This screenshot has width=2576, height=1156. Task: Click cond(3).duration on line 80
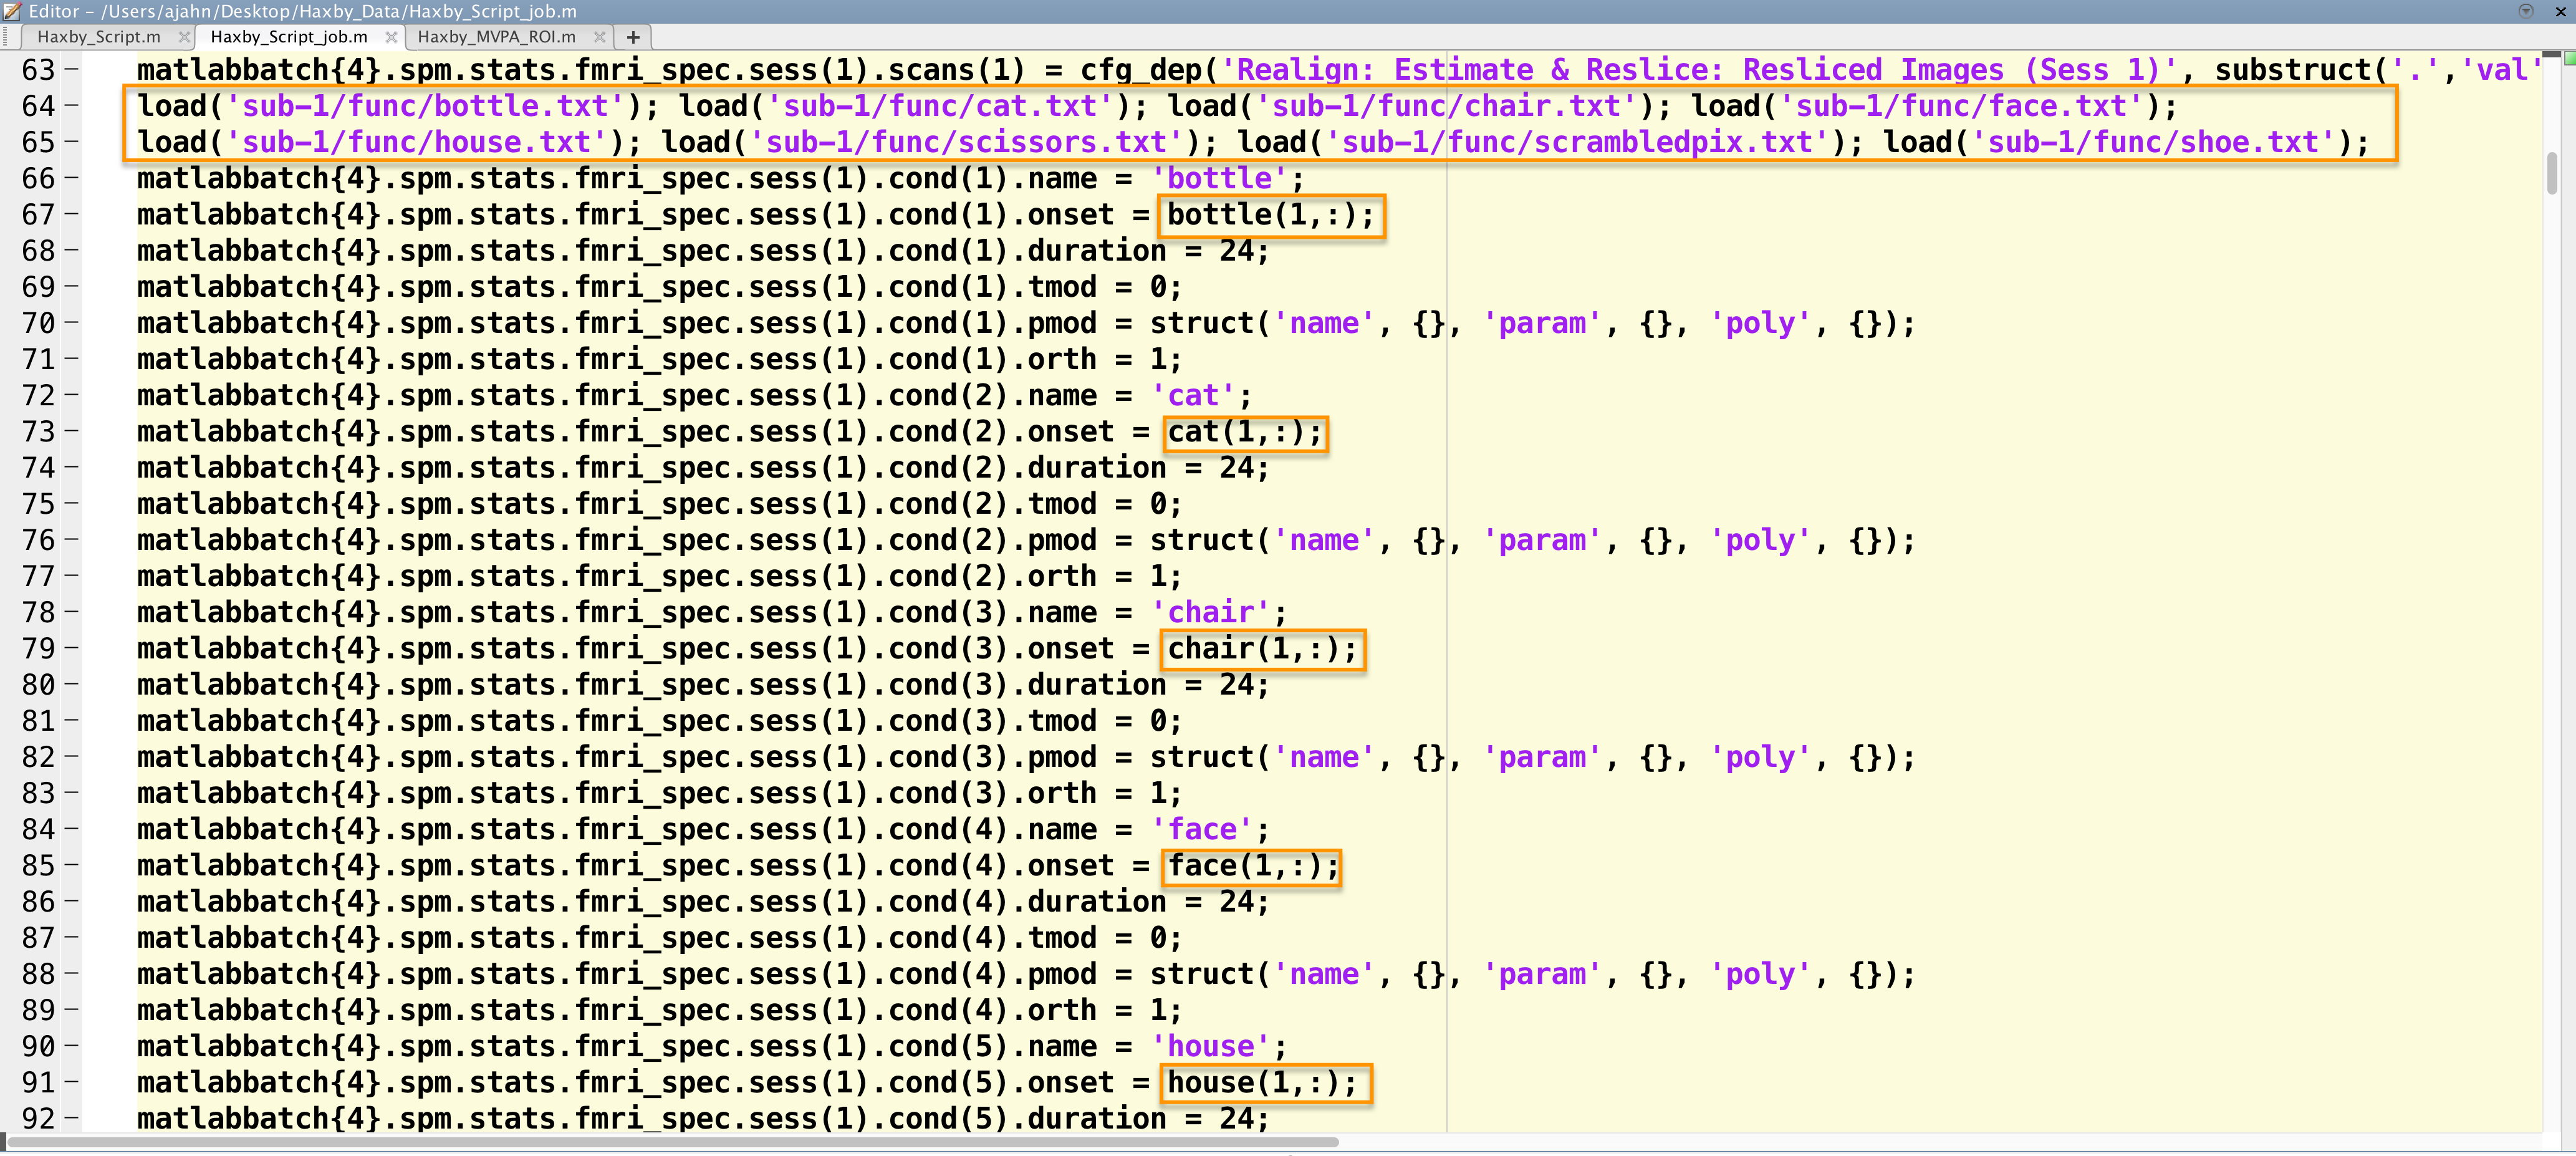pyautogui.click(x=1027, y=685)
